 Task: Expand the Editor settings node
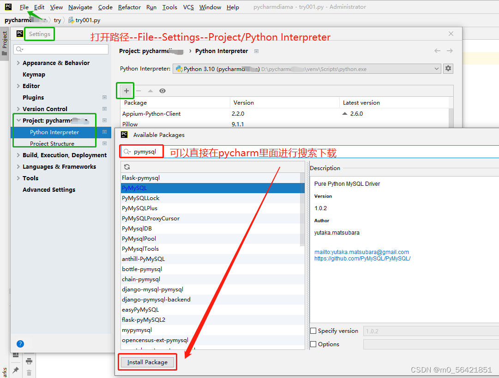pos(18,86)
